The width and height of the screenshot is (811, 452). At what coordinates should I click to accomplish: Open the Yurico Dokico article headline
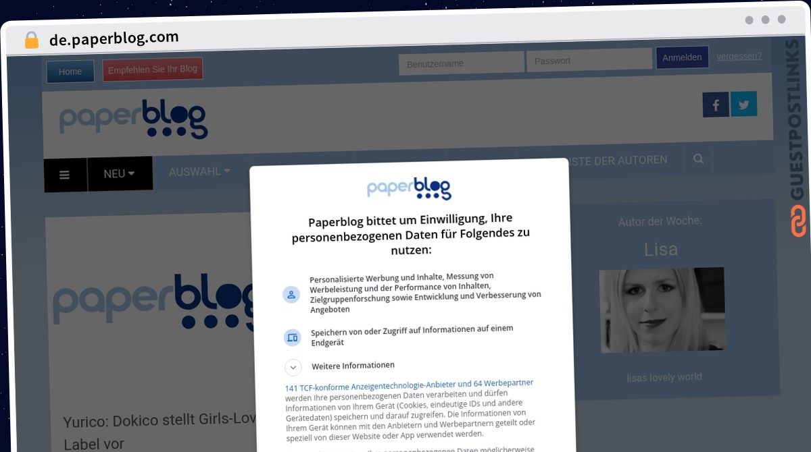coord(160,432)
